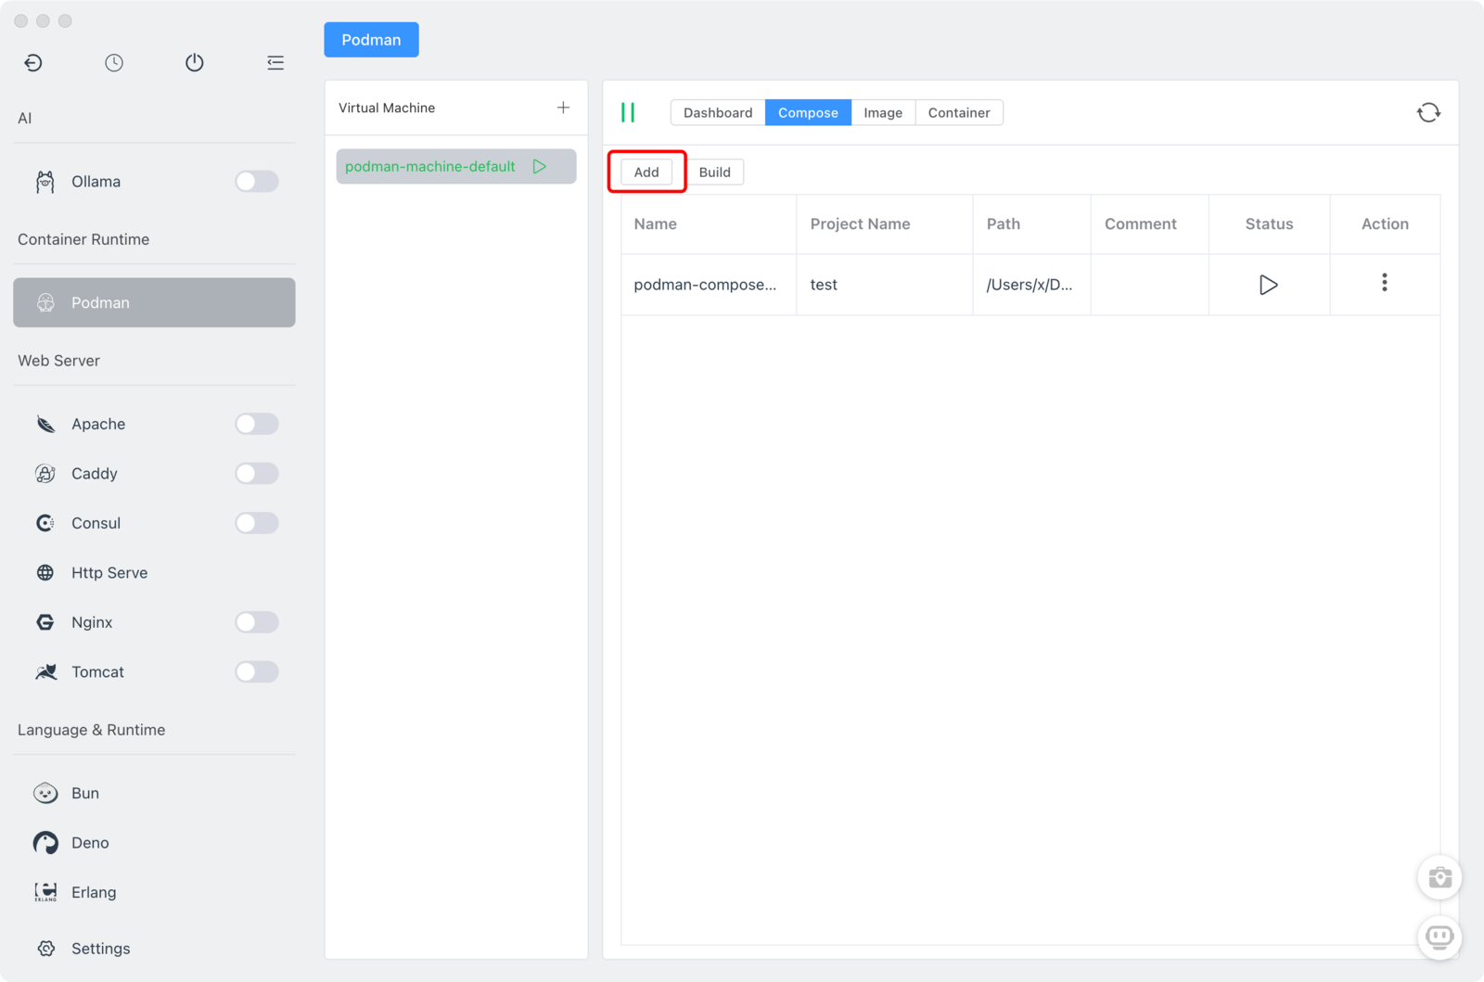Open the screenshot camera floating button

1439,877
